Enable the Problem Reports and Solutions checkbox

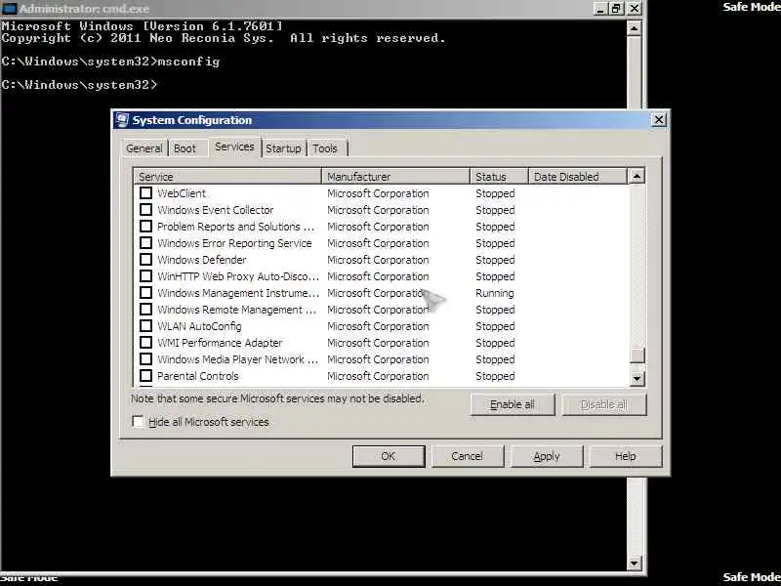click(x=145, y=227)
